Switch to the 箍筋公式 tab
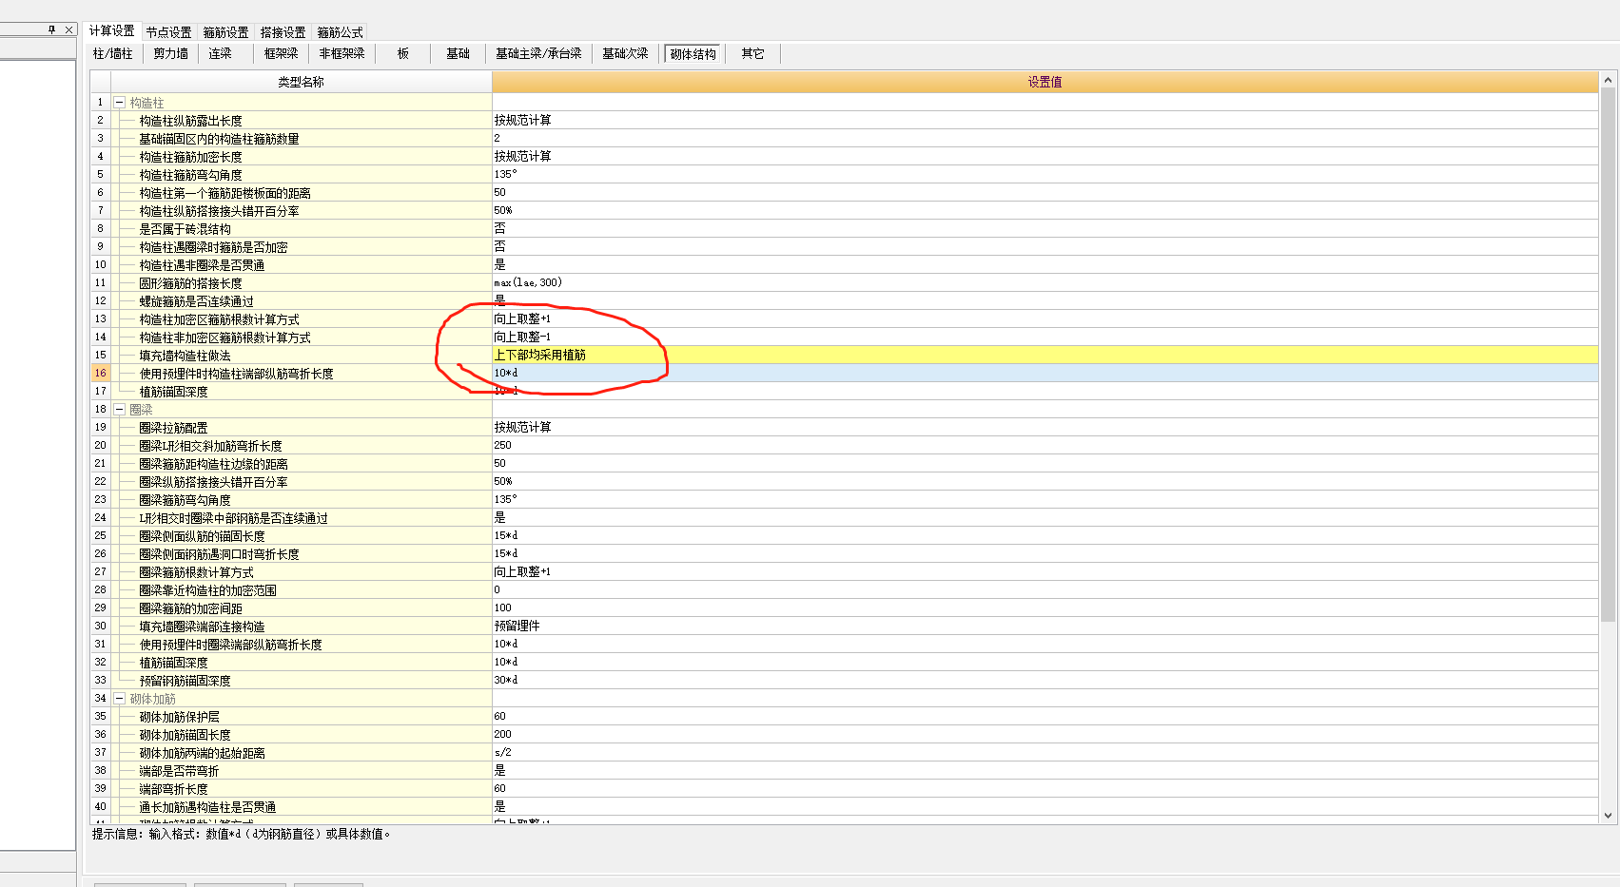 pos(341,32)
